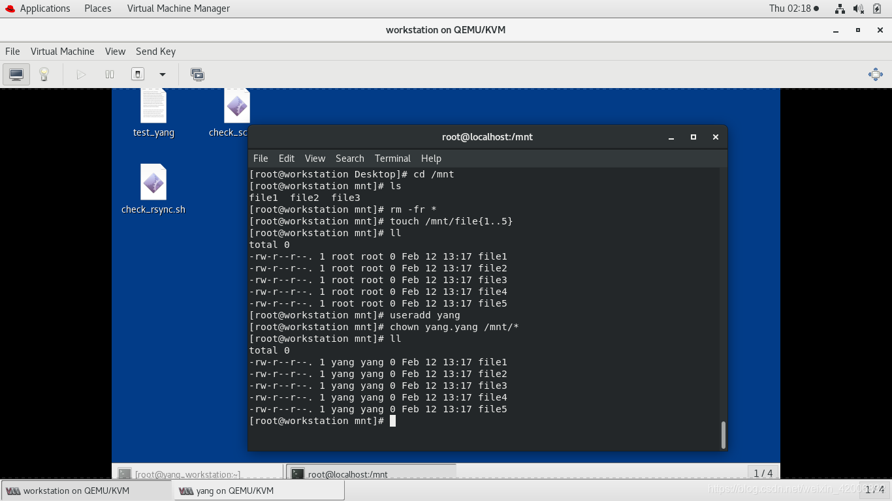Click yang-owned file3 listing row
892x501 pixels.
click(x=378, y=386)
